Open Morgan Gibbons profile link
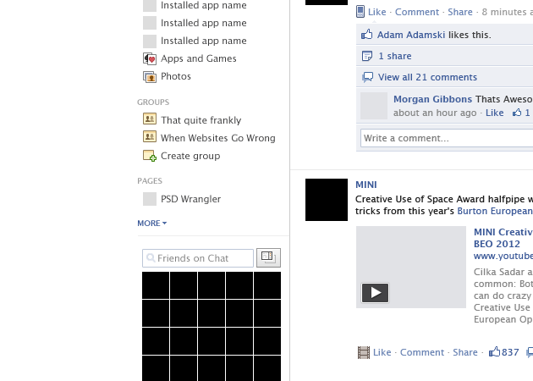The image size is (533, 381). [x=432, y=99]
